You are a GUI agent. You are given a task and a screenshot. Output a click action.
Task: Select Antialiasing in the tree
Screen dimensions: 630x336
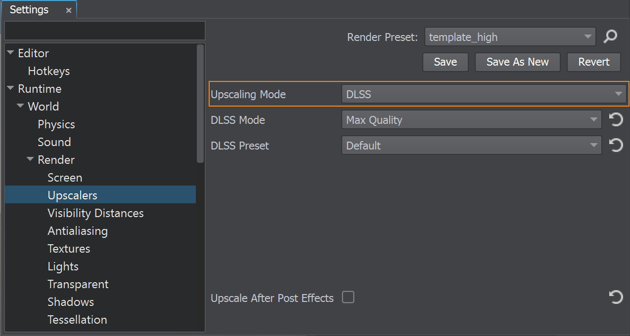[78, 231]
